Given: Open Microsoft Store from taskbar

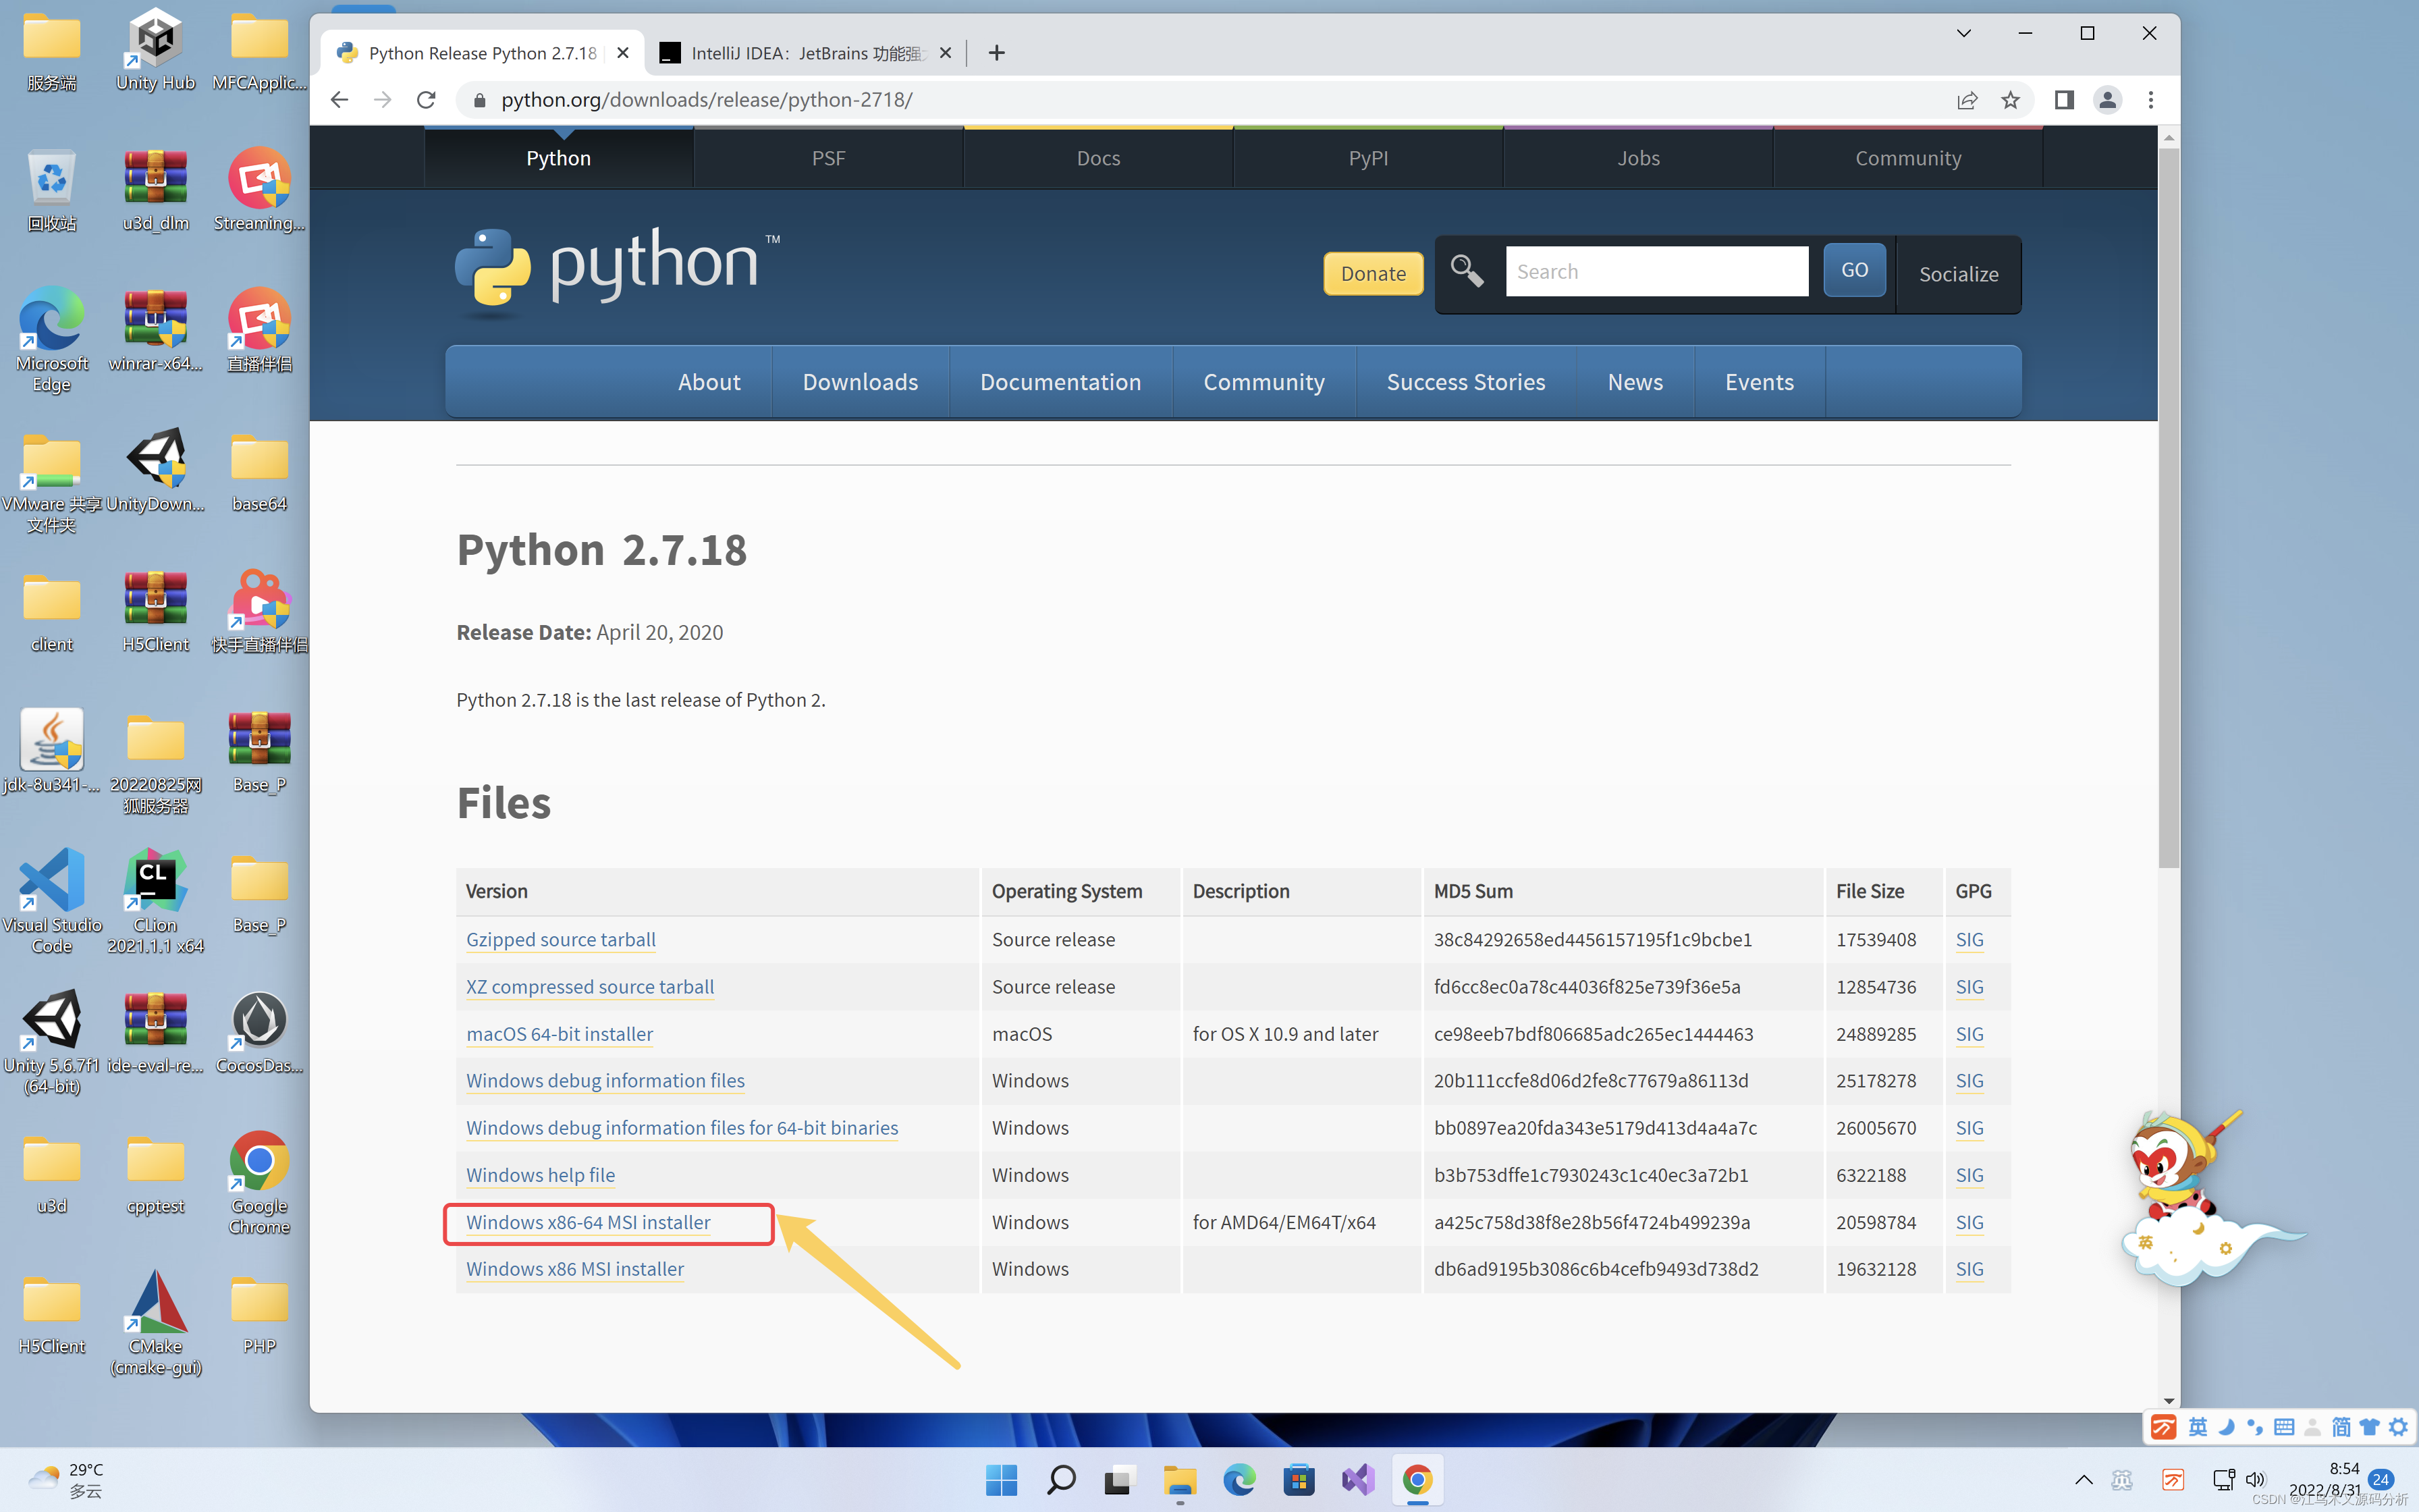Looking at the screenshot, I should tap(1299, 1480).
